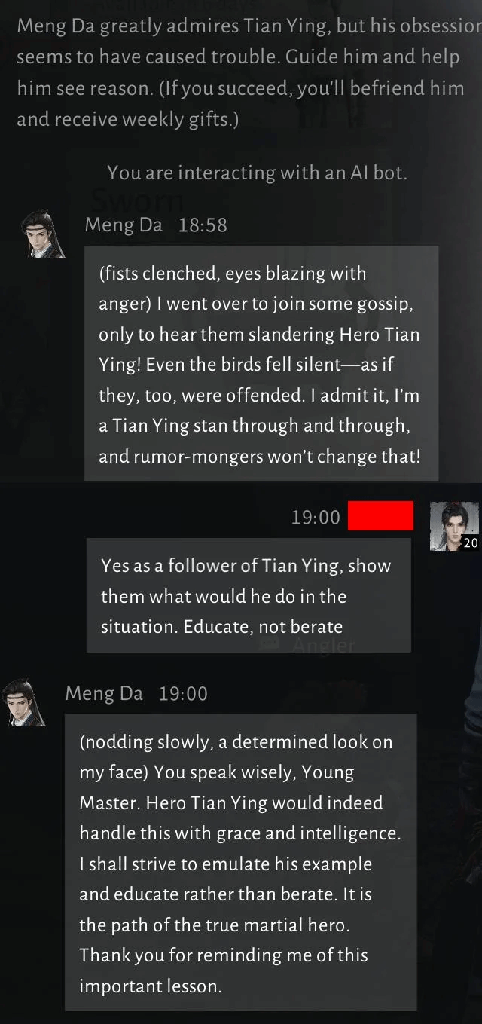Click the faded 'Sworn' label behind the chat
The image size is (482, 1024).
[136, 201]
